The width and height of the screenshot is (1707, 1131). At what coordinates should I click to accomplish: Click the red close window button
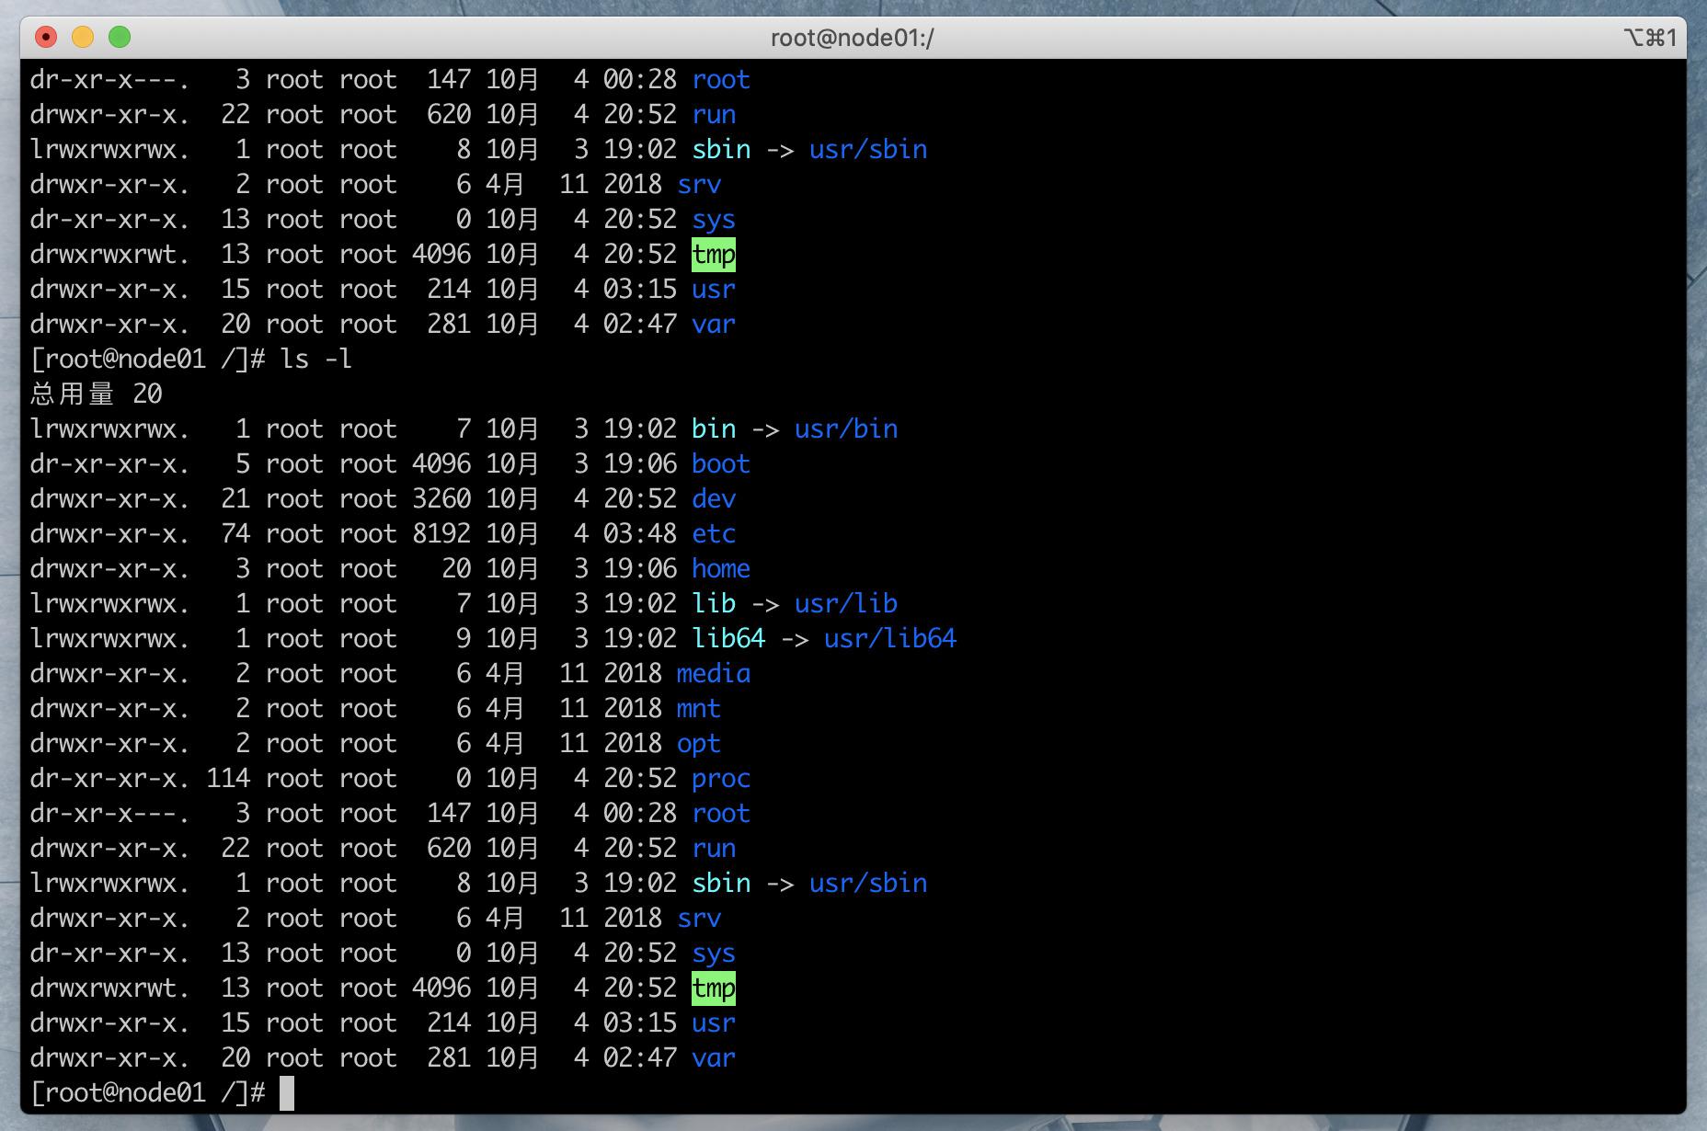coord(46,37)
